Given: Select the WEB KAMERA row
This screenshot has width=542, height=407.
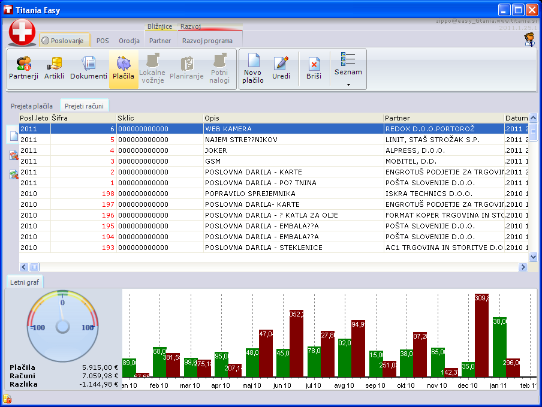Looking at the screenshot, I should (274, 129).
